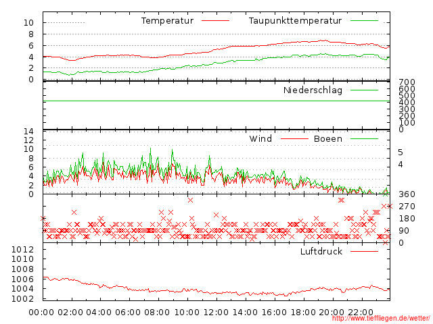The width and height of the screenshot is (433, 324).
Task: Click the 12:00 time axis label
Action: (x=216, y=313)
